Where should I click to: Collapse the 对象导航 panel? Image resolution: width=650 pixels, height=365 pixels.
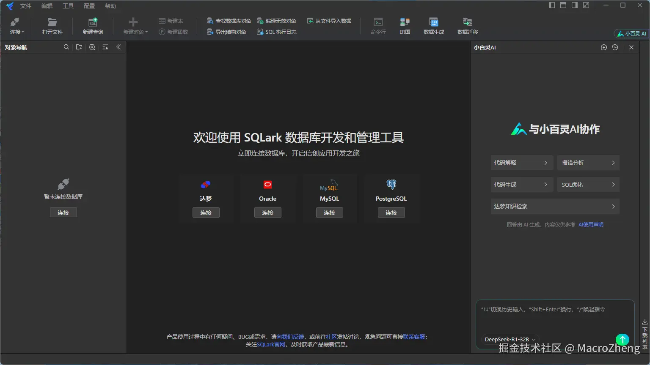click(x=118, y=47)
